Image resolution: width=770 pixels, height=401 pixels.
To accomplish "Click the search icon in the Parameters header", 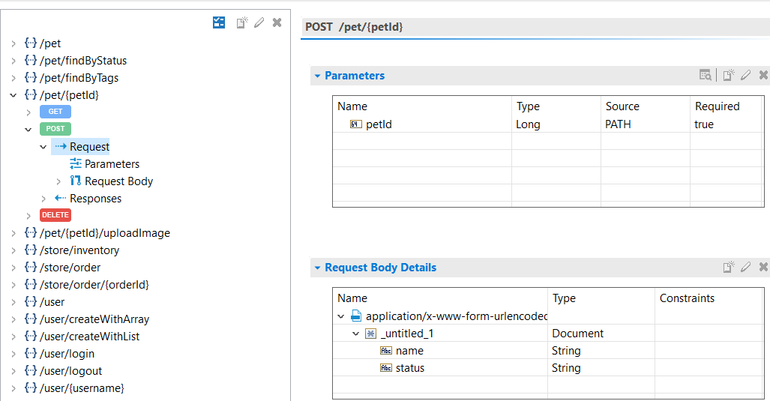I will [706, 75].
